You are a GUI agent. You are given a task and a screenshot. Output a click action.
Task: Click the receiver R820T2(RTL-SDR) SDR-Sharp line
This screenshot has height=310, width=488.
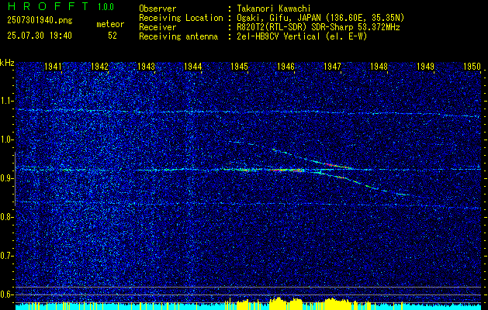[x=318, y=27]
